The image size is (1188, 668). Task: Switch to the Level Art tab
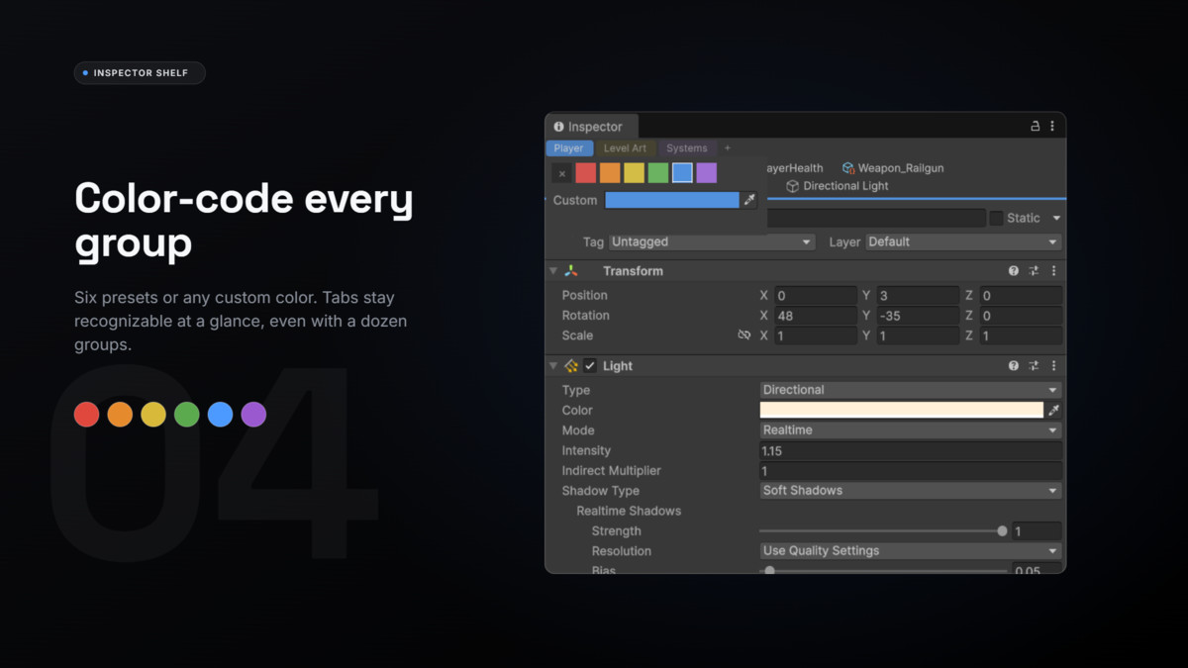(625, 148)
